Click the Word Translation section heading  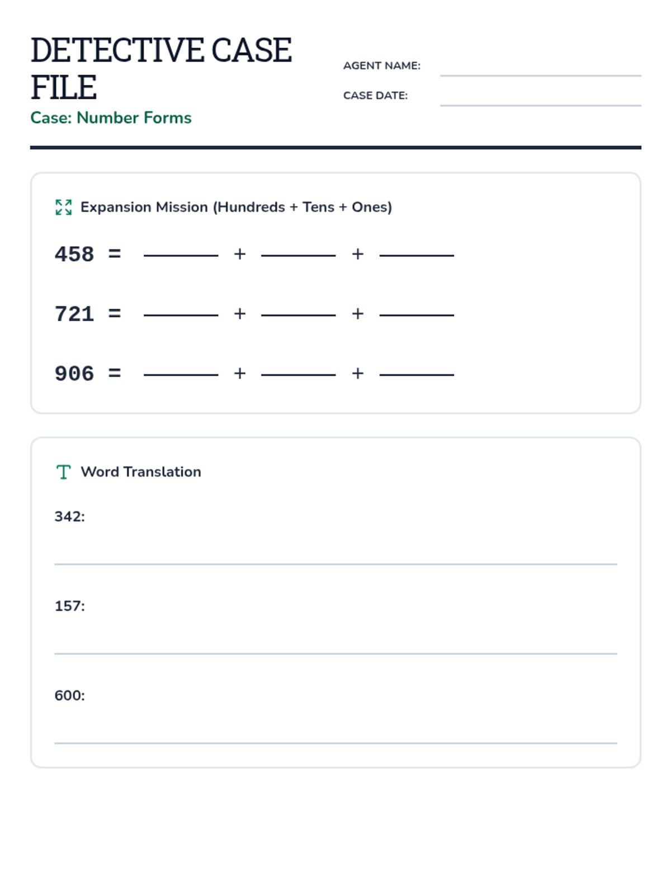(x=141, y=472)
